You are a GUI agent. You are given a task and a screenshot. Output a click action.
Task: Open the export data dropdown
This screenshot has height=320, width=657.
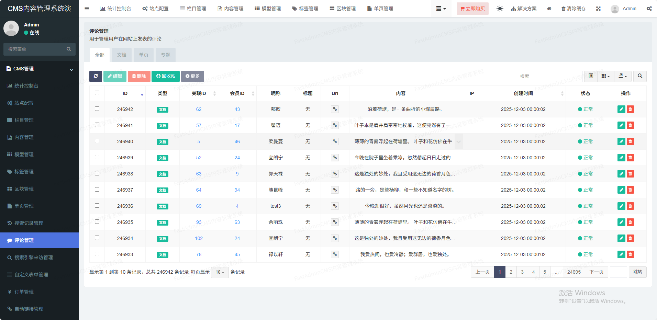[x=623, y=76]
